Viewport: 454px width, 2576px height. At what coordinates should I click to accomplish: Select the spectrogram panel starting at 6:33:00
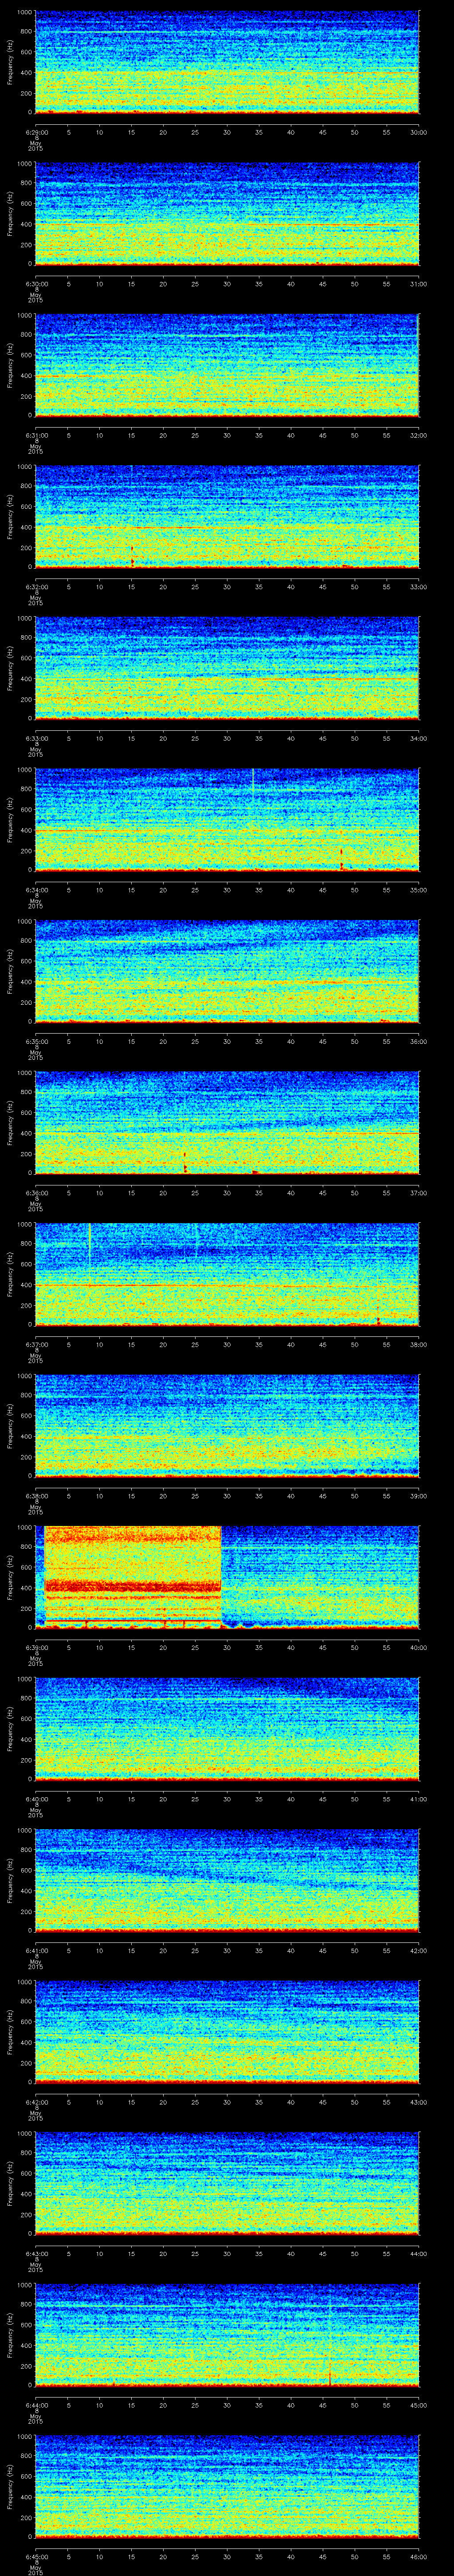[x=227, y=669]
